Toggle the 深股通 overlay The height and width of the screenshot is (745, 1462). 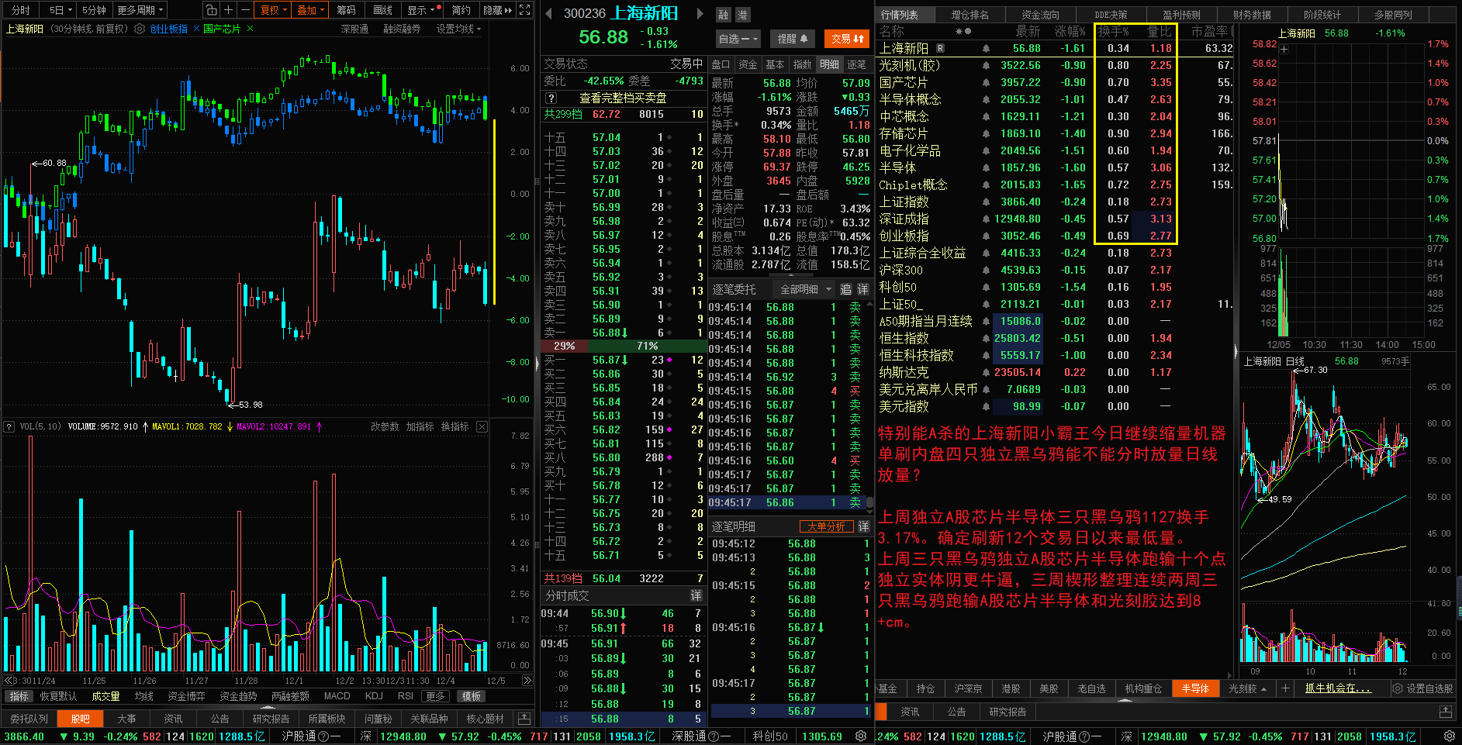(x=354, y=29)
